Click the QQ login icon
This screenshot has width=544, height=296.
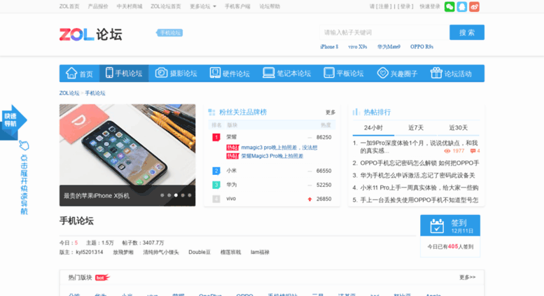[462, 6]
